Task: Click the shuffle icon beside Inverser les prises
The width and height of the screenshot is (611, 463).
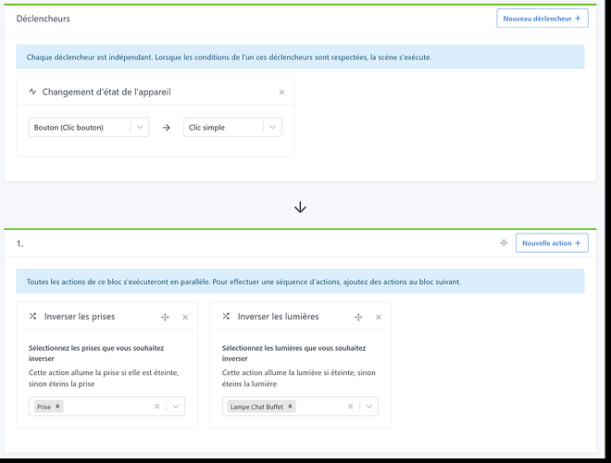Action: click(33, 317)
